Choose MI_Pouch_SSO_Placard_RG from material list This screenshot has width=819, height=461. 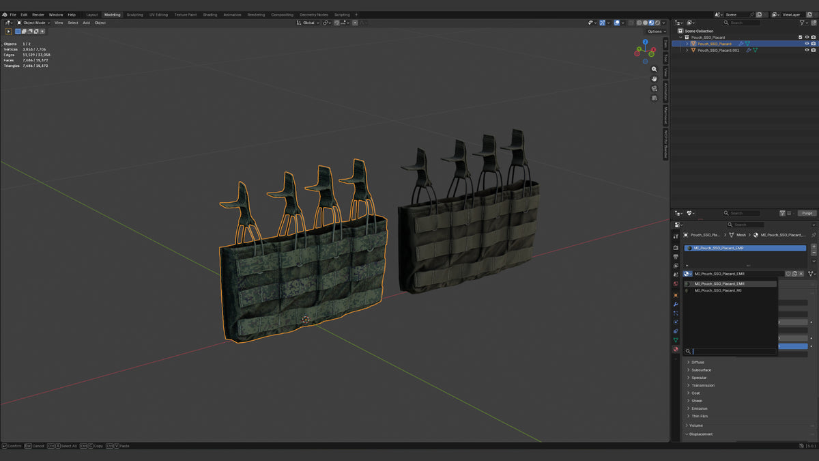730,290
